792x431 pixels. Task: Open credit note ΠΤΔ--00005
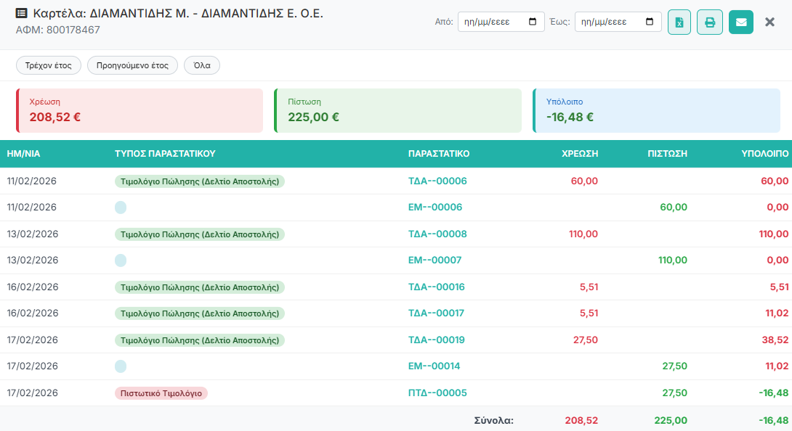tap(437, 393)
